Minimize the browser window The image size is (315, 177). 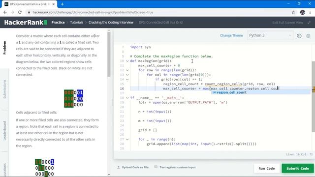tap(288, 4)
